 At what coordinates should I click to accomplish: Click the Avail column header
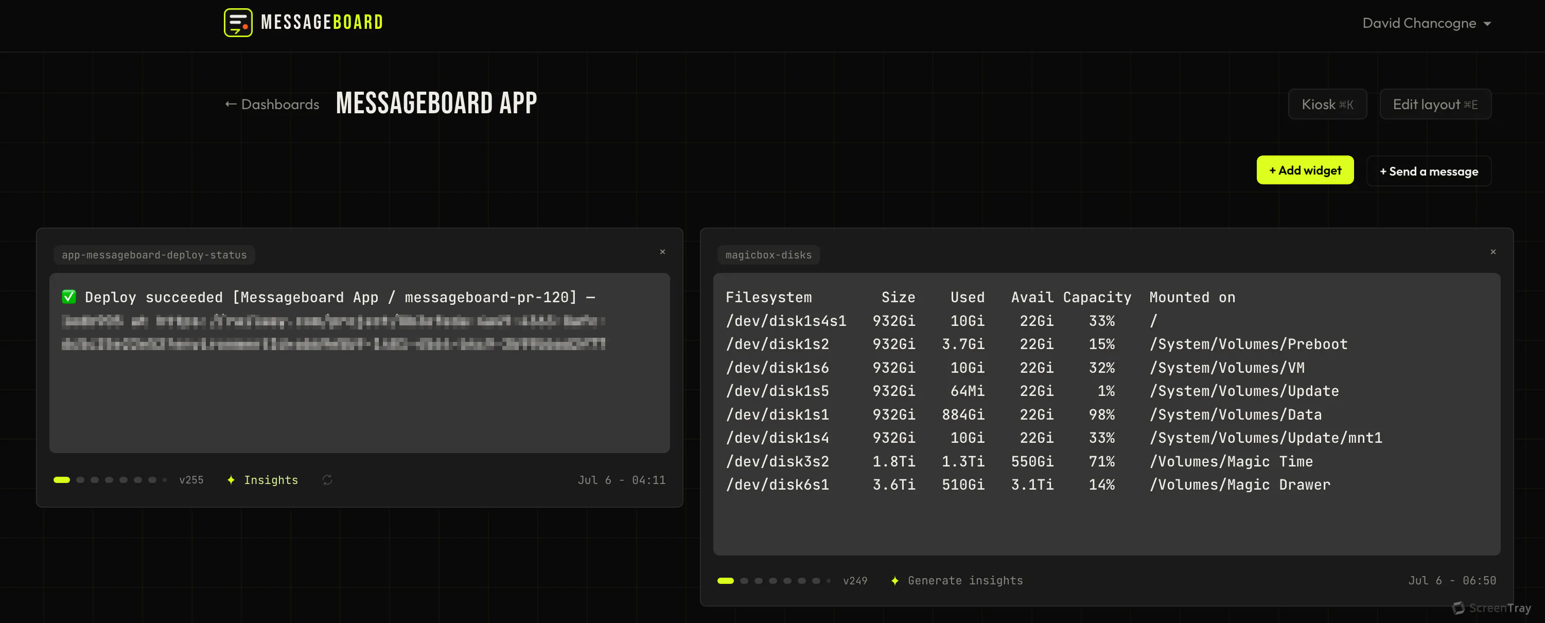pos(1032,297)
